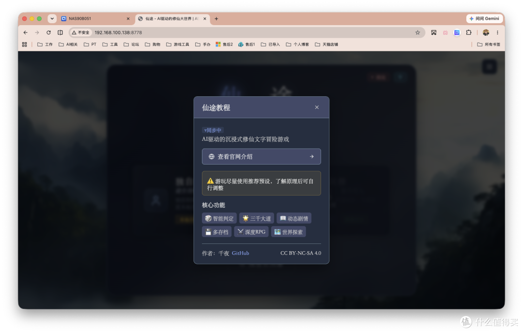
Task: Open the Chrome three-dot menu
Action: [497, 32]
